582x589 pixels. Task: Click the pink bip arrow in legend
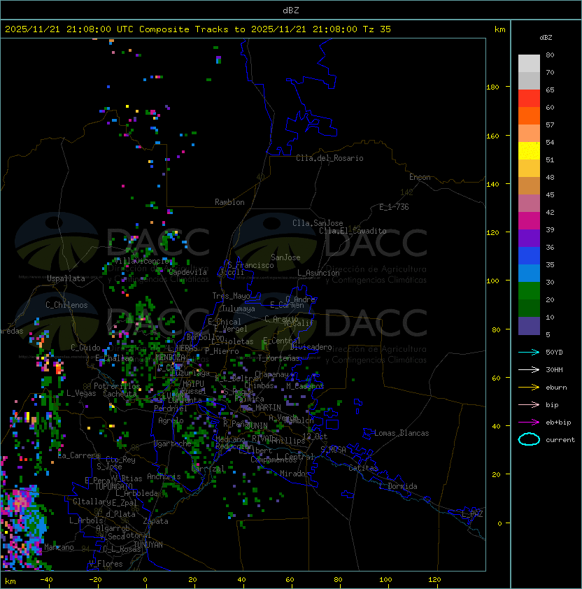click(529, 405)
